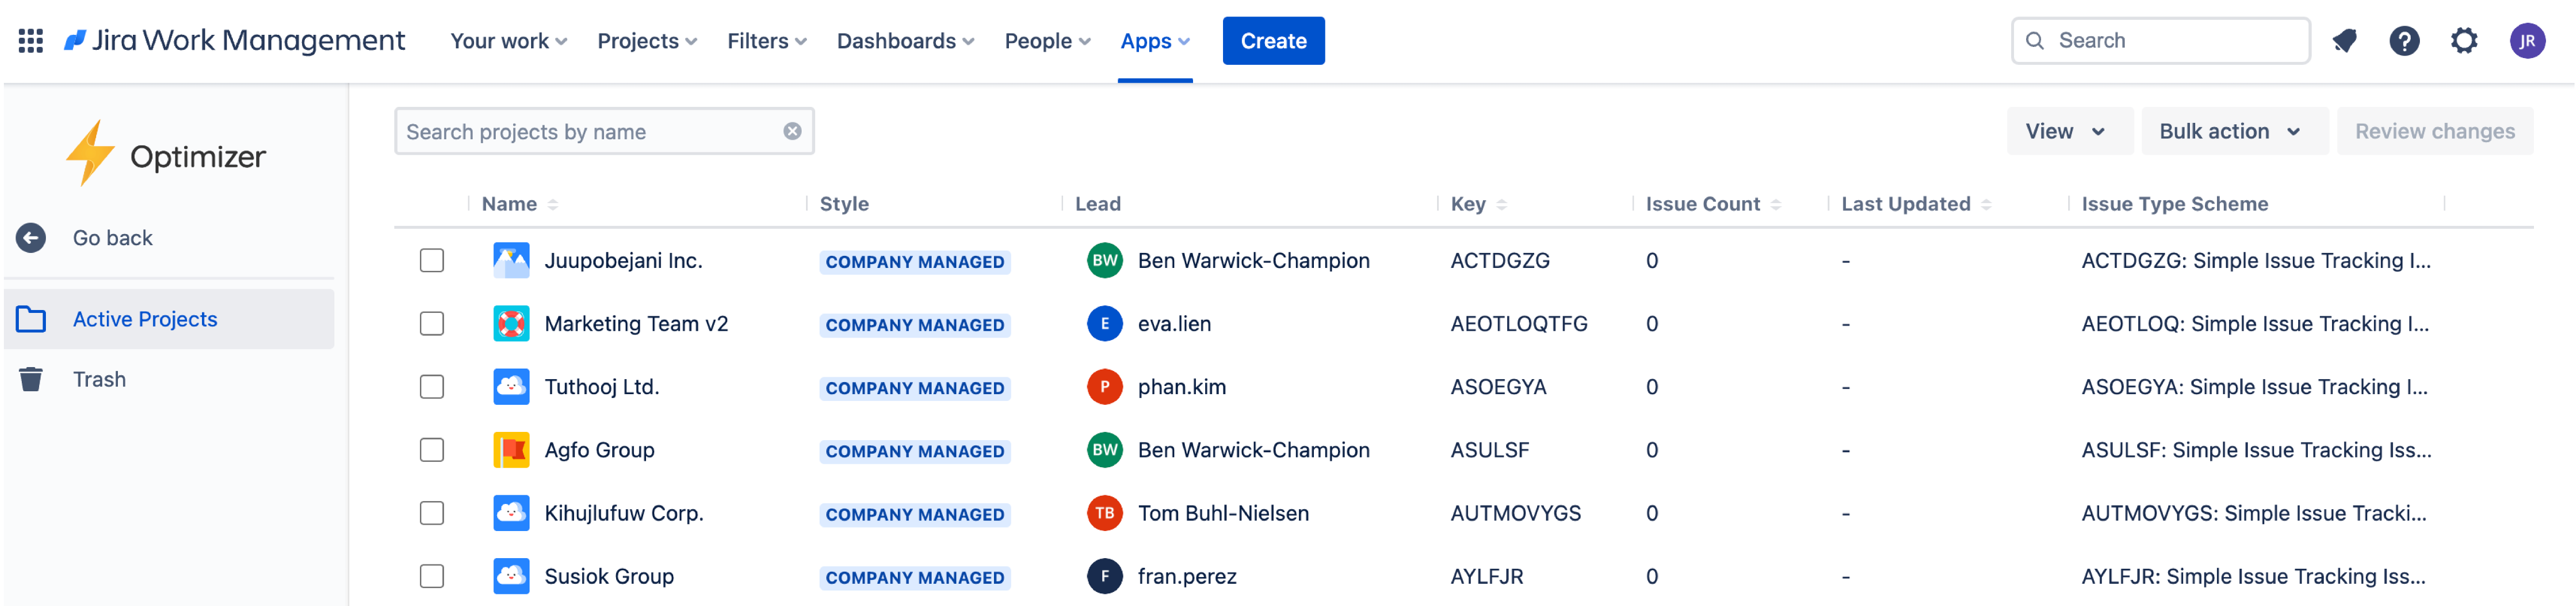Click the Marketing Team v2 project icon
Screen dimensions: 2576x606
[x=511, y=325]
